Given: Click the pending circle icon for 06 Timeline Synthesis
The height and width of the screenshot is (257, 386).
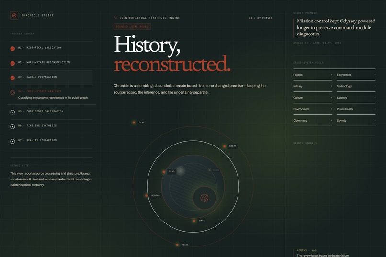Looking at the screenshot, I should pos(12,127).
